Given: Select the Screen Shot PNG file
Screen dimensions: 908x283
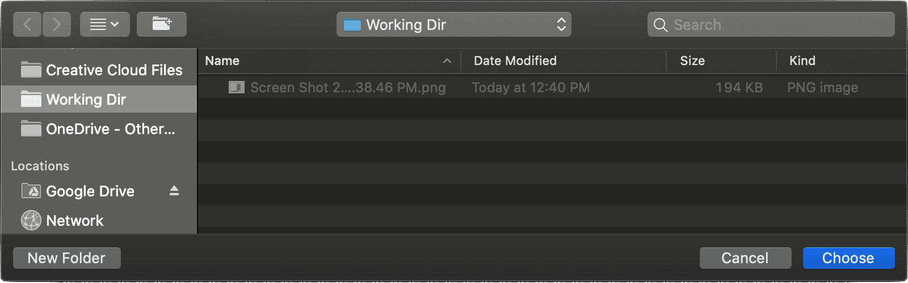Looking at the screenshot, I should click(x=347, y=88).
